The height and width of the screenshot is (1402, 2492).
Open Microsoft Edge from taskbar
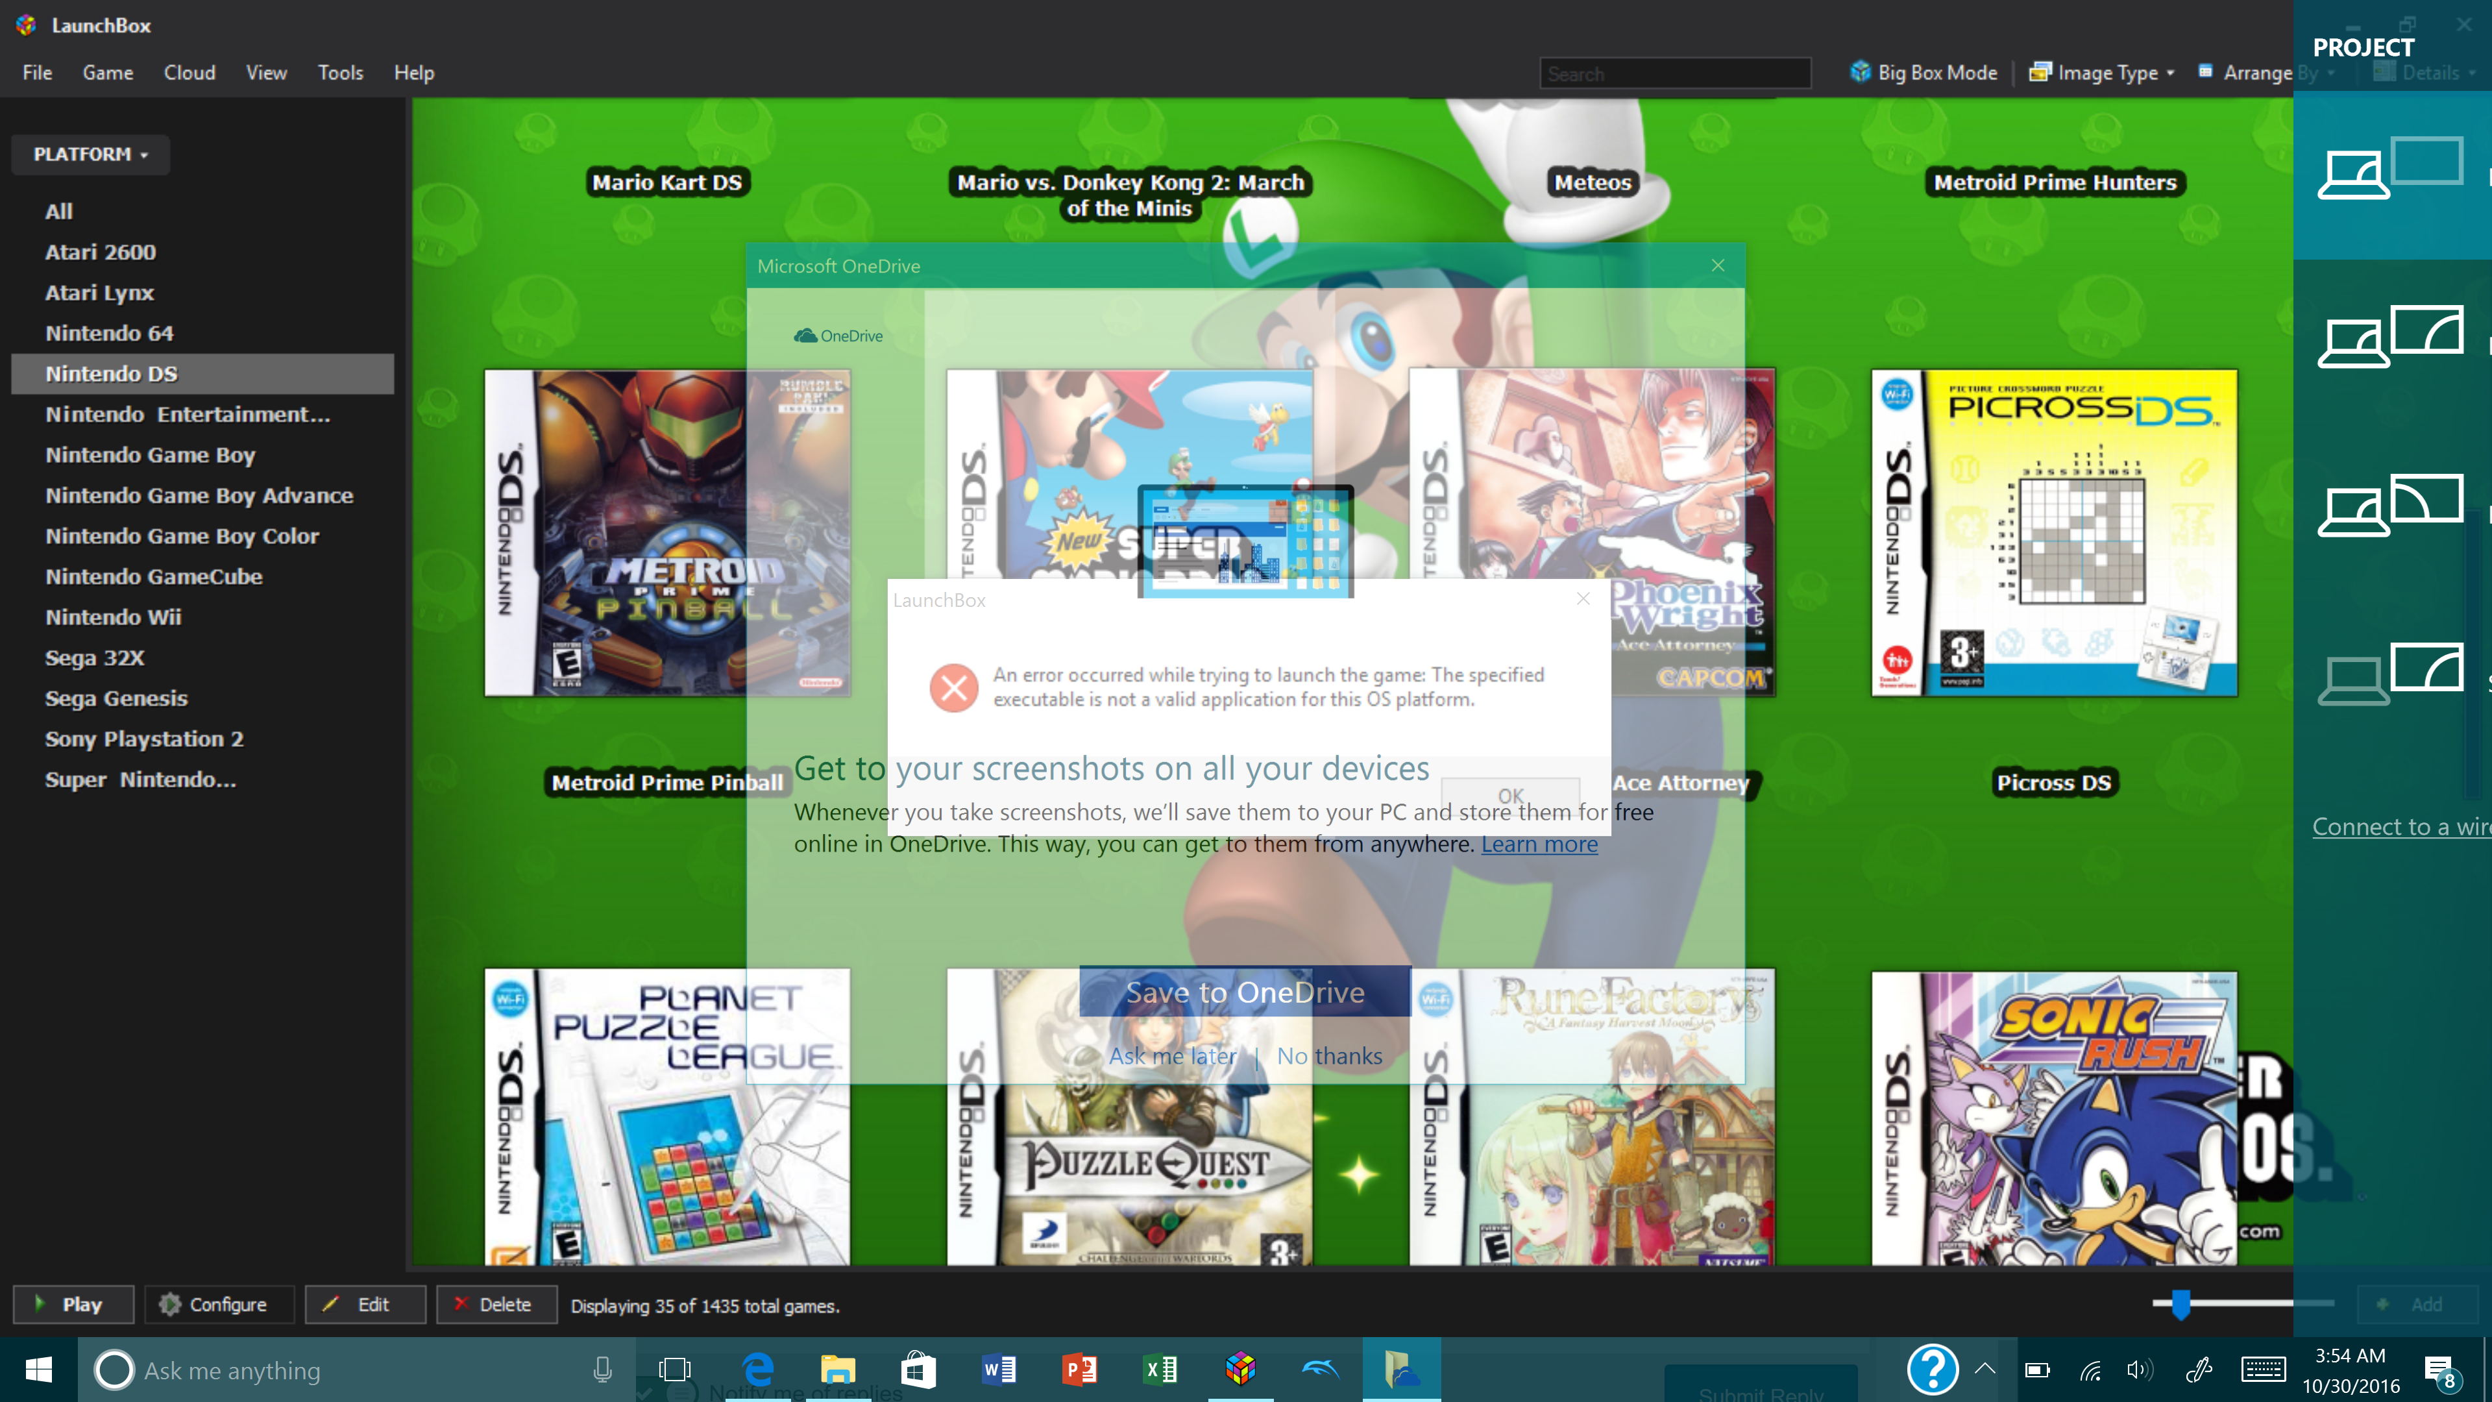[x=757, y=1369]
